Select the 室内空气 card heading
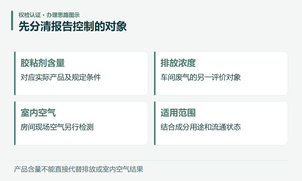 (38, 113)
